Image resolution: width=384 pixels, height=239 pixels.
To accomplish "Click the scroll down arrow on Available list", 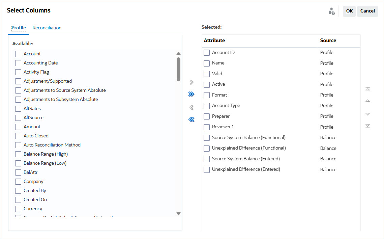I will [178, 214].
